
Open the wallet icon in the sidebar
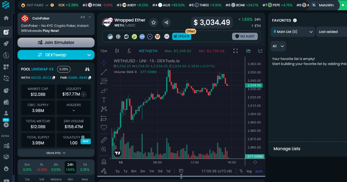(x=6, y=102)
